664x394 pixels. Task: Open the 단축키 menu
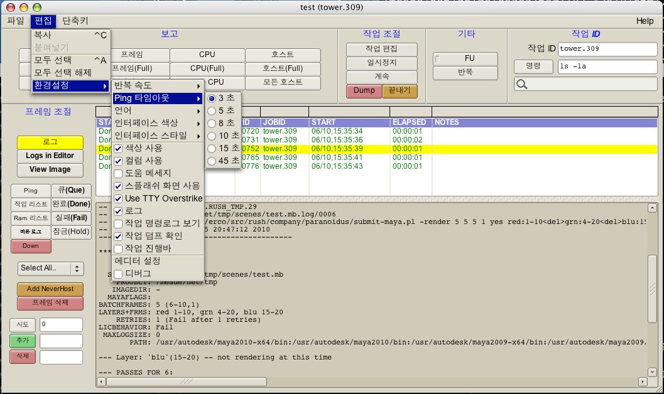tap(75, 21)
